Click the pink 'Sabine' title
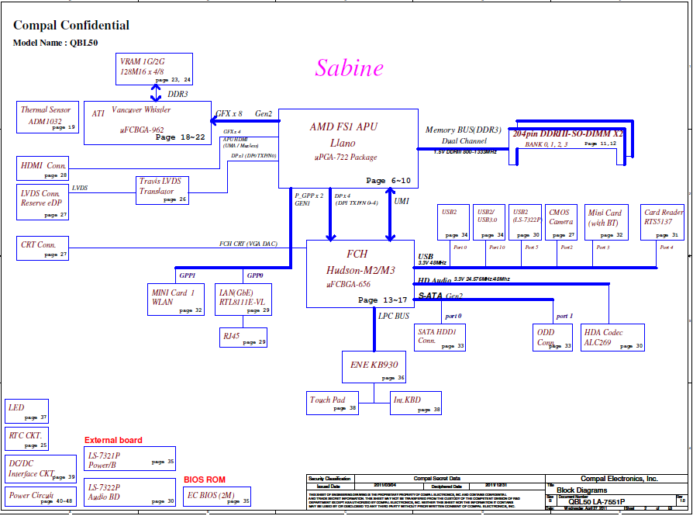Viewport: 693px width, 516px height. click(349, 68)
